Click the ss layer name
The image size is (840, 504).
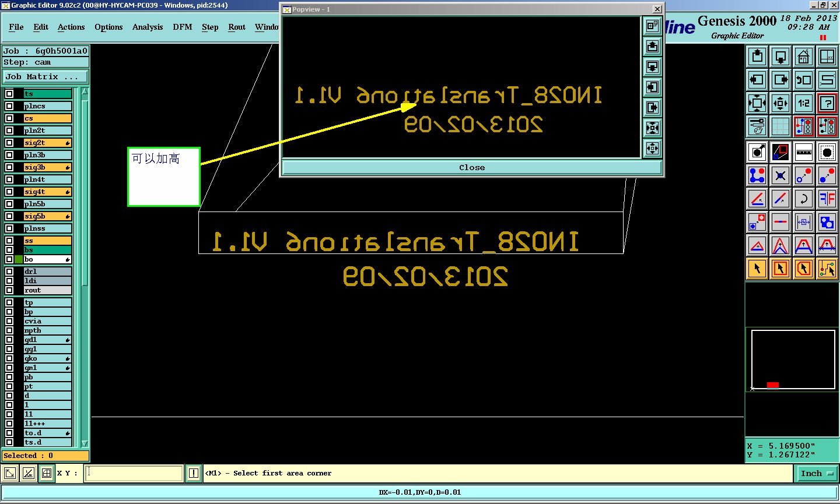coord(48,241)
